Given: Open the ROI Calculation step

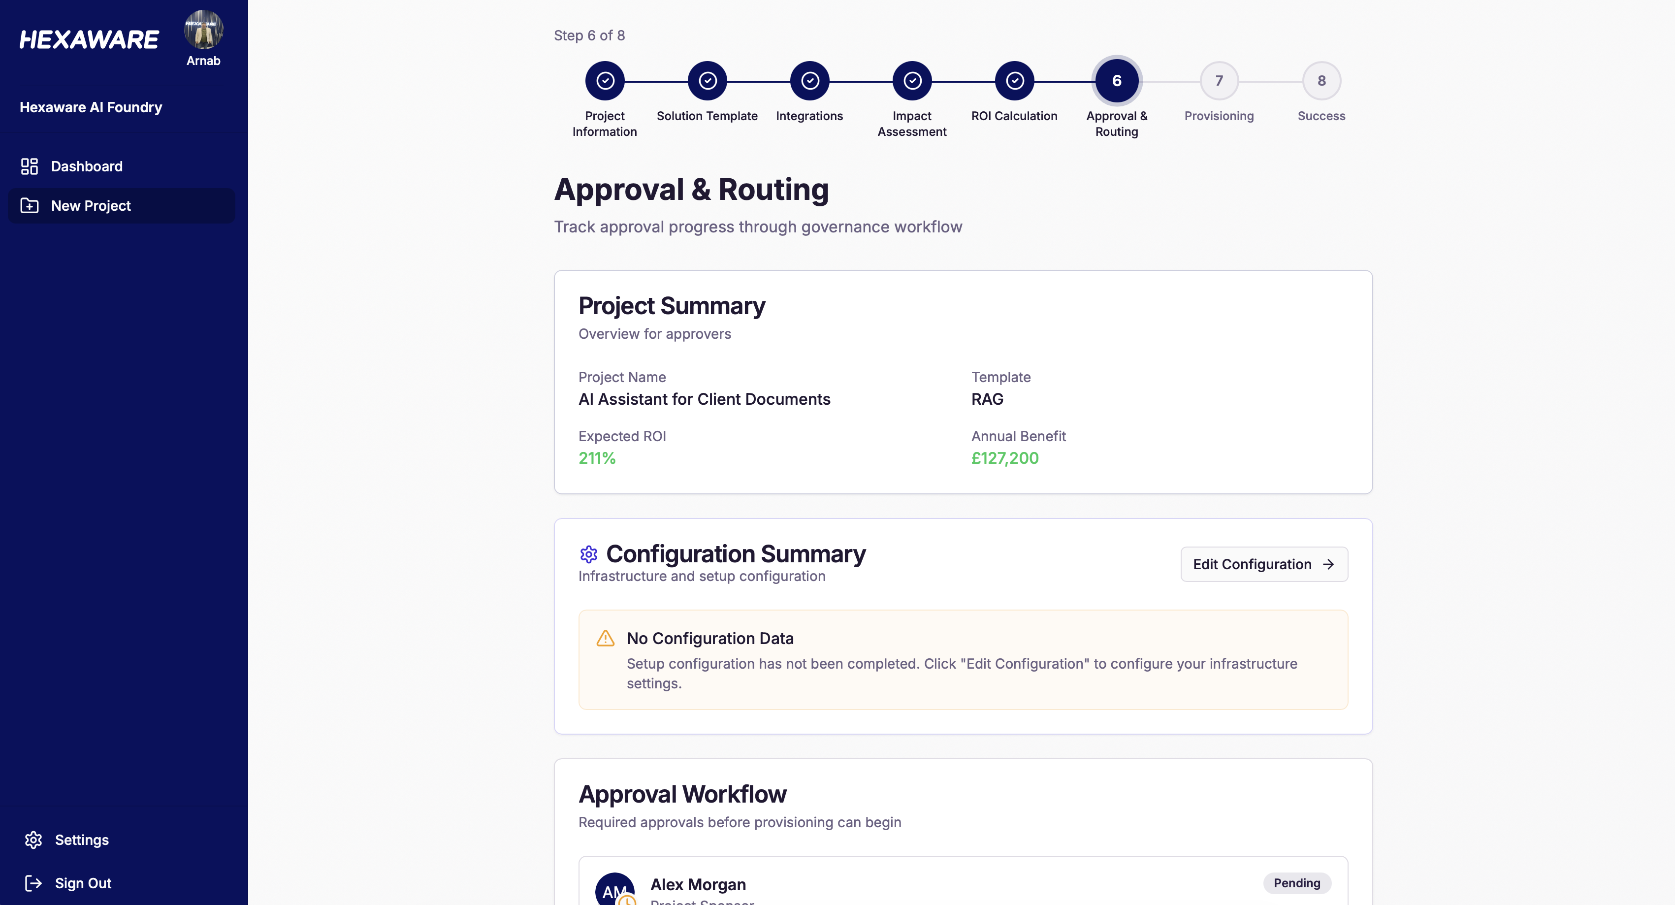Looking at the screenshot, I should (x=1014, y=80).
